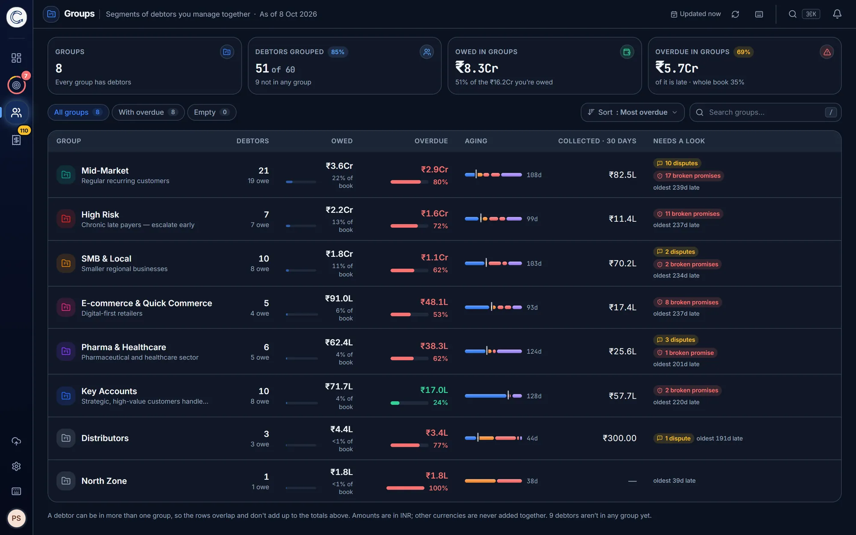Open the Pharma & Healthcare group
The image size is (856, 535).
click(444, 351)
